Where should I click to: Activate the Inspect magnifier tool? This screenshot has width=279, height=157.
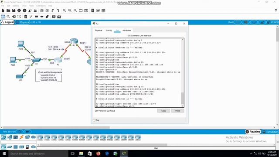click(8, 17)
